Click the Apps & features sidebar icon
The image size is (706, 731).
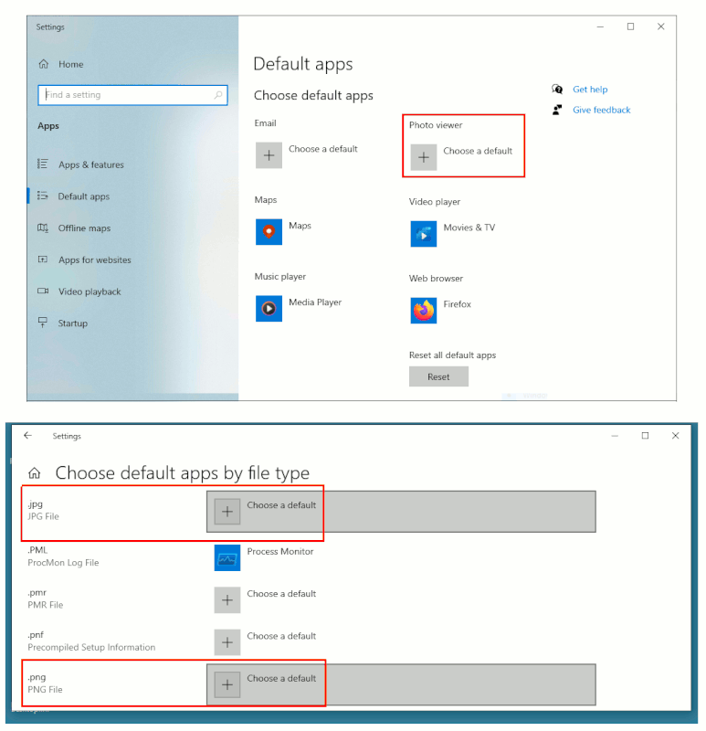tap(42, 164)
